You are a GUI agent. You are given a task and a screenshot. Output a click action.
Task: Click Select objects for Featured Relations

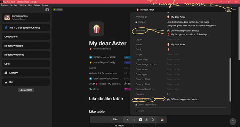[x=174, y=89]
